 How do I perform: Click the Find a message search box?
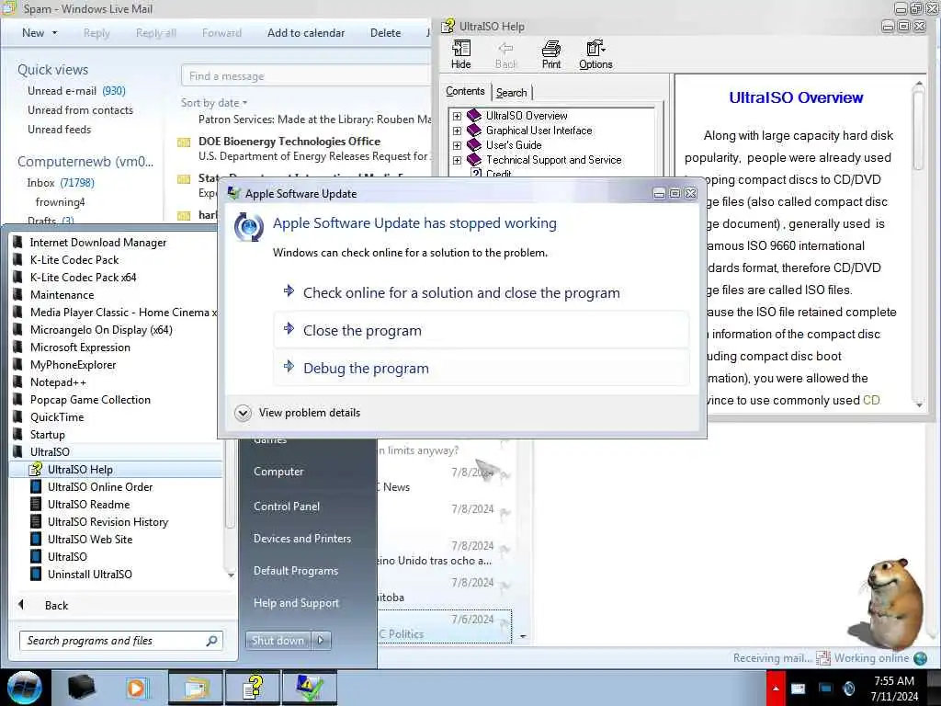point(305,76)
